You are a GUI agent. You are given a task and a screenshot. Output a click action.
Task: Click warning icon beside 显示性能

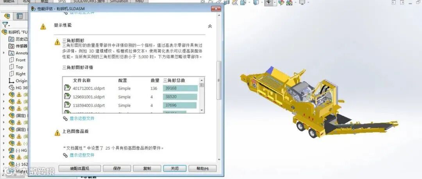click(x=43, y=27)
